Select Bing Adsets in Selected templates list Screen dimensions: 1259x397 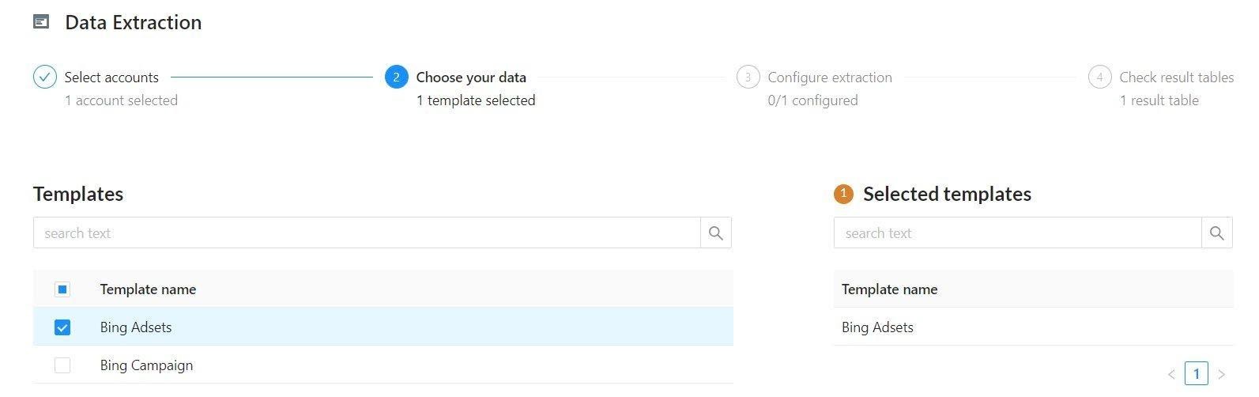tap(1034, 327)
